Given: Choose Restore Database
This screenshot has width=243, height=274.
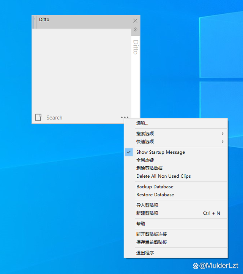Looking at the screenshot, I should [175, 195].
